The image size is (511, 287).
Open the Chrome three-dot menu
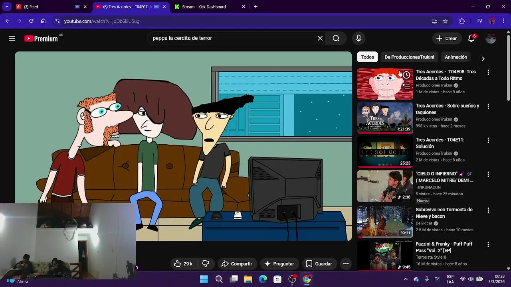[x=503, y=21]
